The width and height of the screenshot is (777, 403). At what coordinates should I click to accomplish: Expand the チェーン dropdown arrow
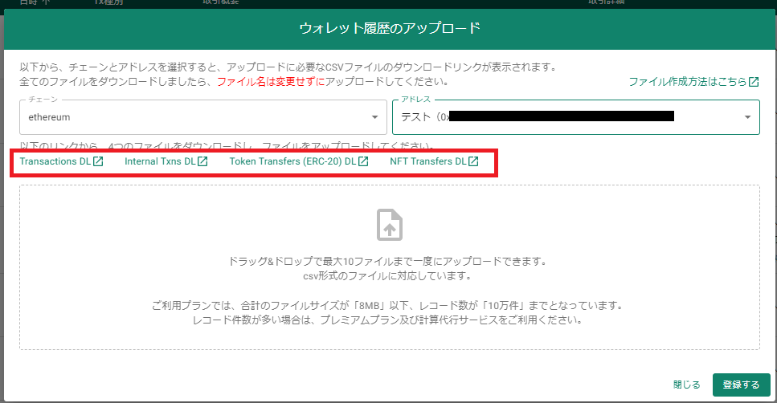pyautogui.click(x=374, y=117)
